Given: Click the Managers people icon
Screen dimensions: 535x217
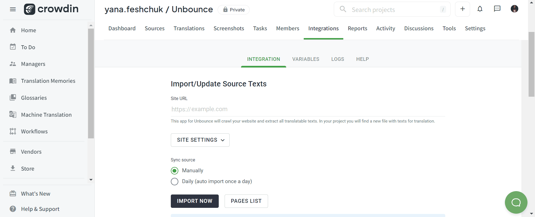Looking at the screenshot, I should [x=13, y=64].
